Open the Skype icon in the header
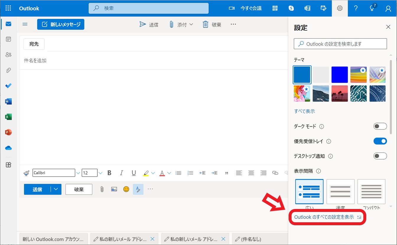 [291, 8]
